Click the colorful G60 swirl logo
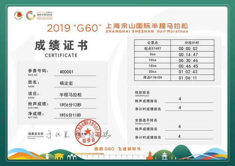This screenshot has height=166, width=235. click(x=31, y=15)
